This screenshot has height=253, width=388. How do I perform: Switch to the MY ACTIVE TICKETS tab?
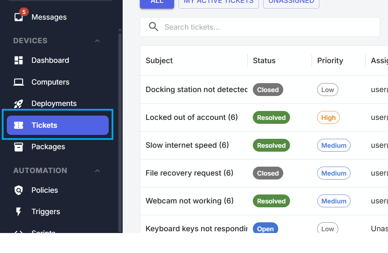(x=218, y=2)
